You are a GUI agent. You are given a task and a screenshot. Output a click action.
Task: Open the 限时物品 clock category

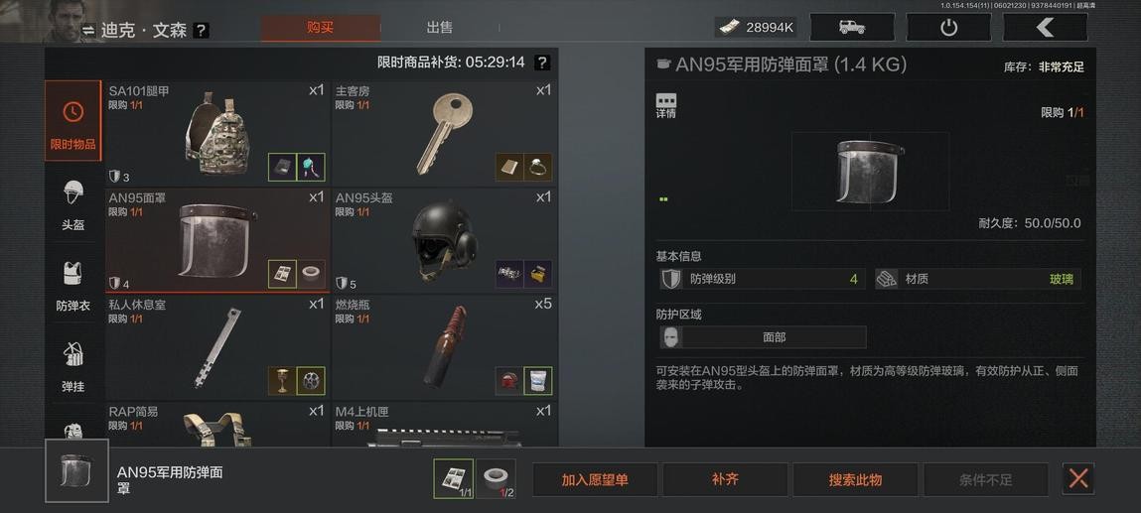click(x=72, y=121)
